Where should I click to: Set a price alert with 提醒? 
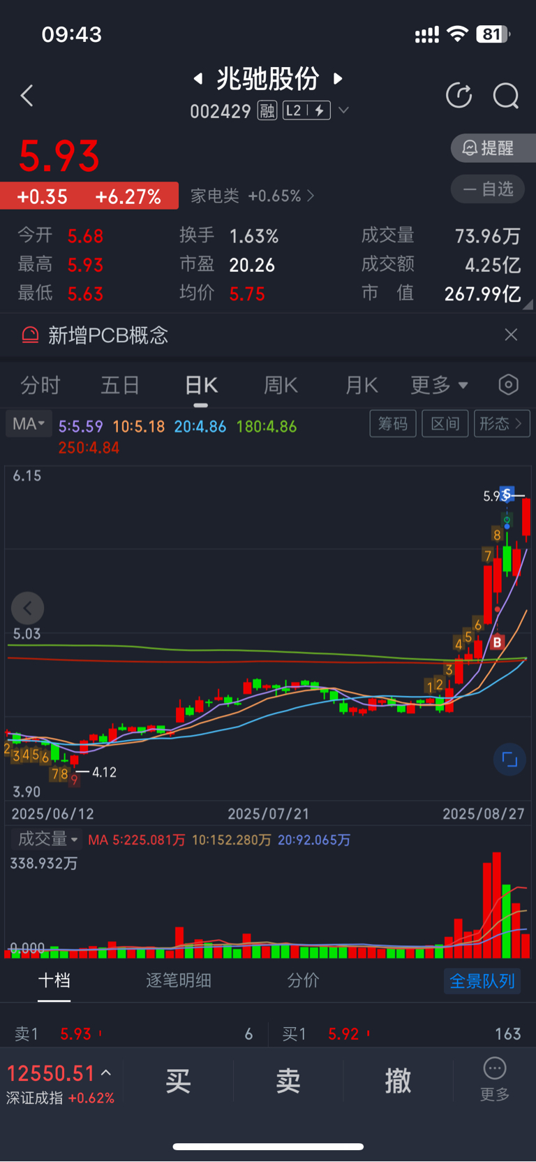point(493,148)
